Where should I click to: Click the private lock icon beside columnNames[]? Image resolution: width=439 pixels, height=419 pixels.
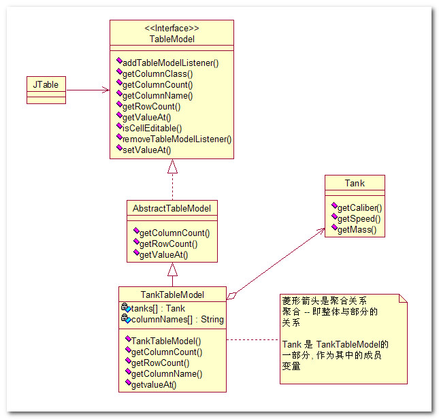click(125, 318)
